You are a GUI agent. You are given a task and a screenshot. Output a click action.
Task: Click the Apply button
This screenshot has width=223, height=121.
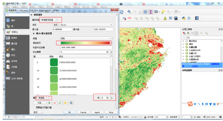click(97, 112)
